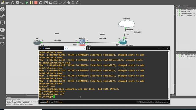Add a new Solar-PuTTY session tab
Image resolution: width=196 pixels, height=110 pixels.
coord(89,48)
